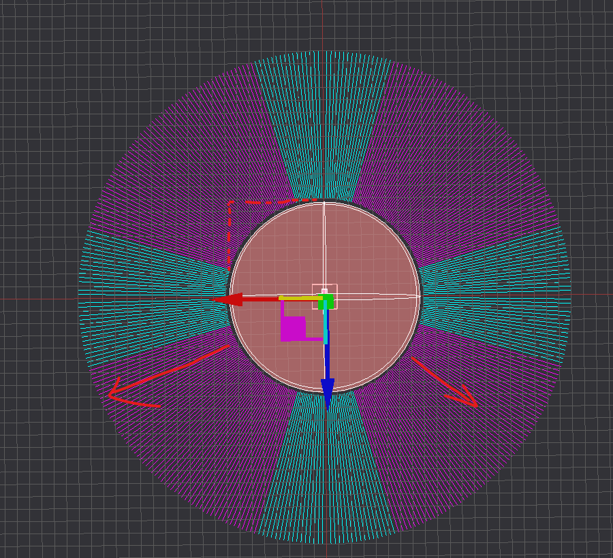613x558 pixels.
Task: Grab the red X-axis arrow of the move gizmo
Action: (227, 300)
